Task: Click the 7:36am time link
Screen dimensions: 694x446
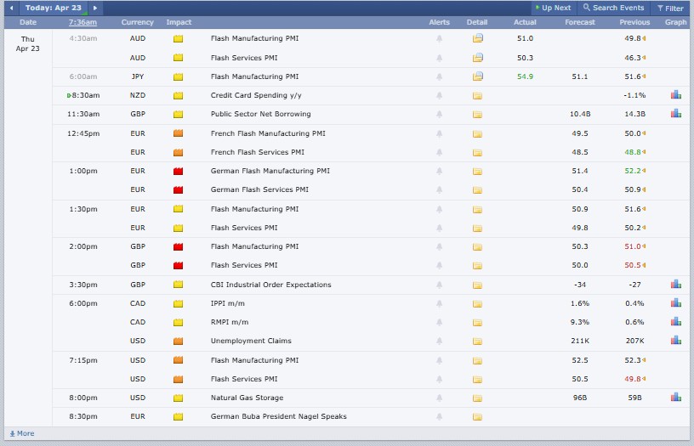Action: 82,22
